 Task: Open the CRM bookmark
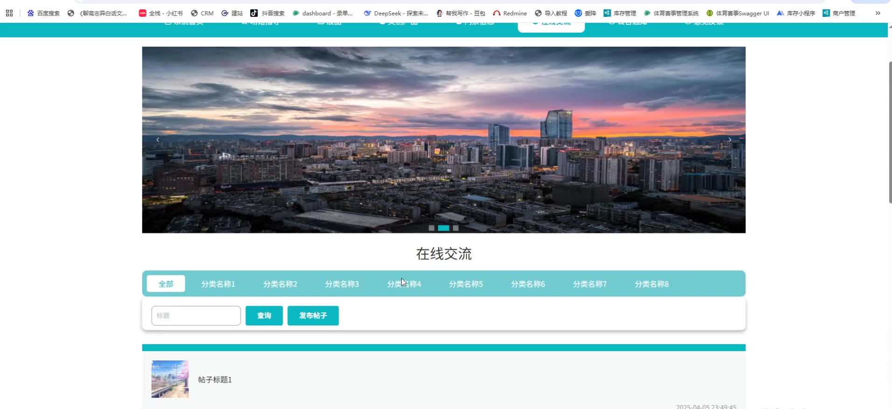pos(202,13)
